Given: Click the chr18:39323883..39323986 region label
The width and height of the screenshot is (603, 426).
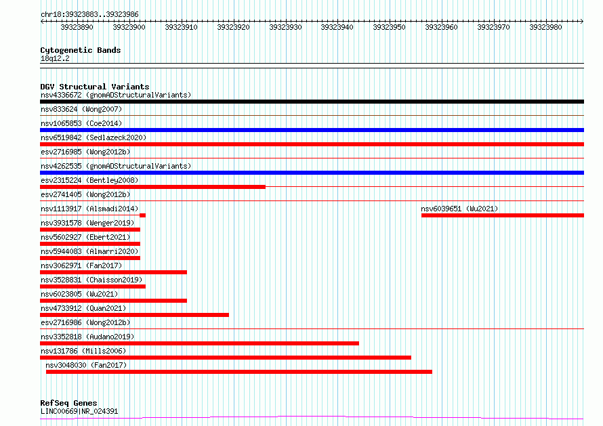Looking at the screenshot, I should point(89,14).
